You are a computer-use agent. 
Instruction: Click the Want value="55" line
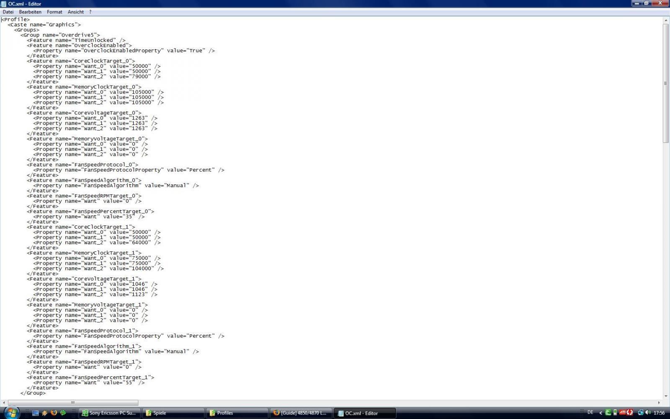pyautogui.click(x=89, y=383)
